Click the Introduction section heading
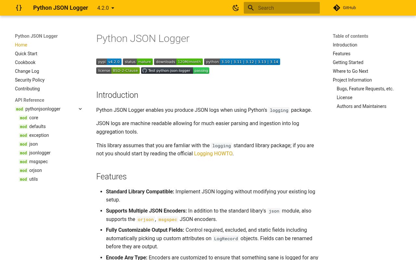 117,95
